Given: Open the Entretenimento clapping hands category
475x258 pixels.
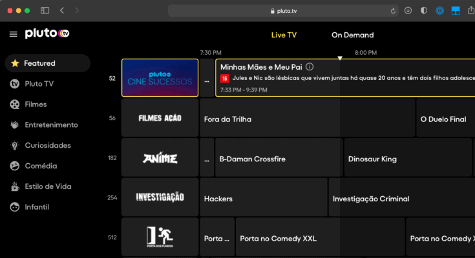Looking at the screenshot, I should (44, 125).
